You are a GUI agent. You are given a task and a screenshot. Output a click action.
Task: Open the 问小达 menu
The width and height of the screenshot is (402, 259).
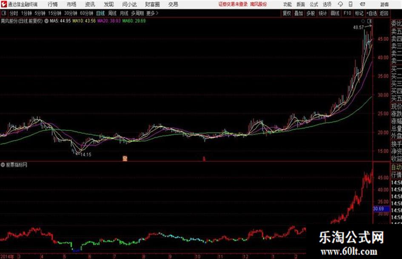(129, 4)
